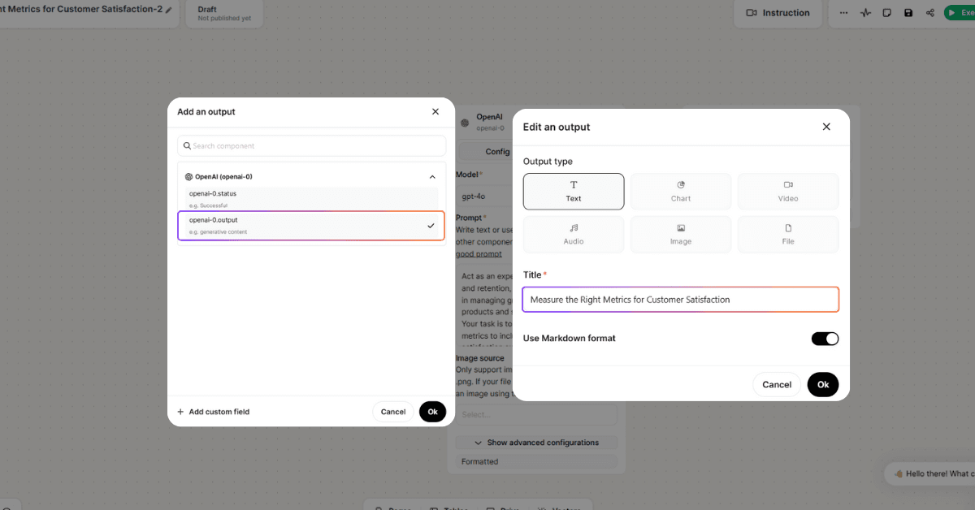Click Add custom field
975x510 pixels.
click(x=214, y=412)
